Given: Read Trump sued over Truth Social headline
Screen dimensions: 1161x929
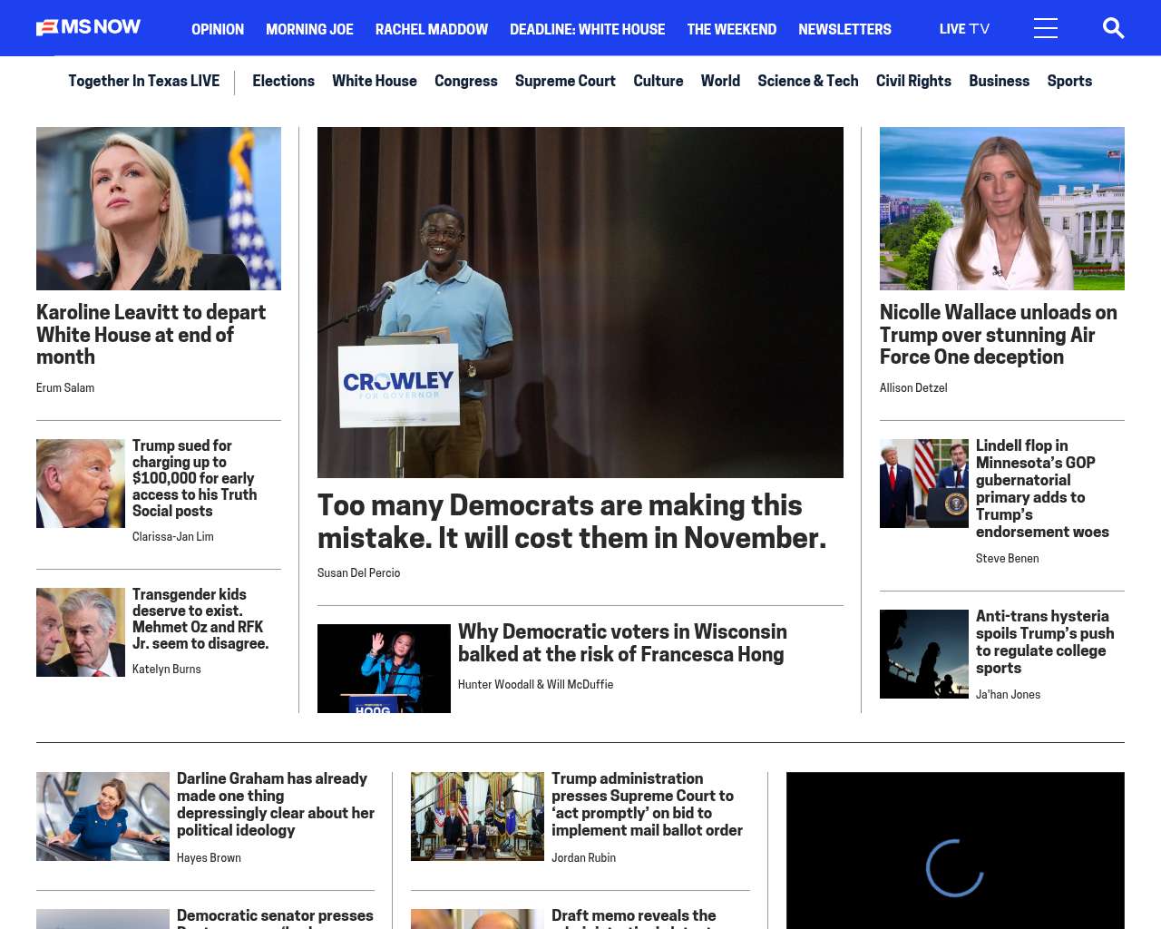Looking at the screenshot, I should coord(194,478).
